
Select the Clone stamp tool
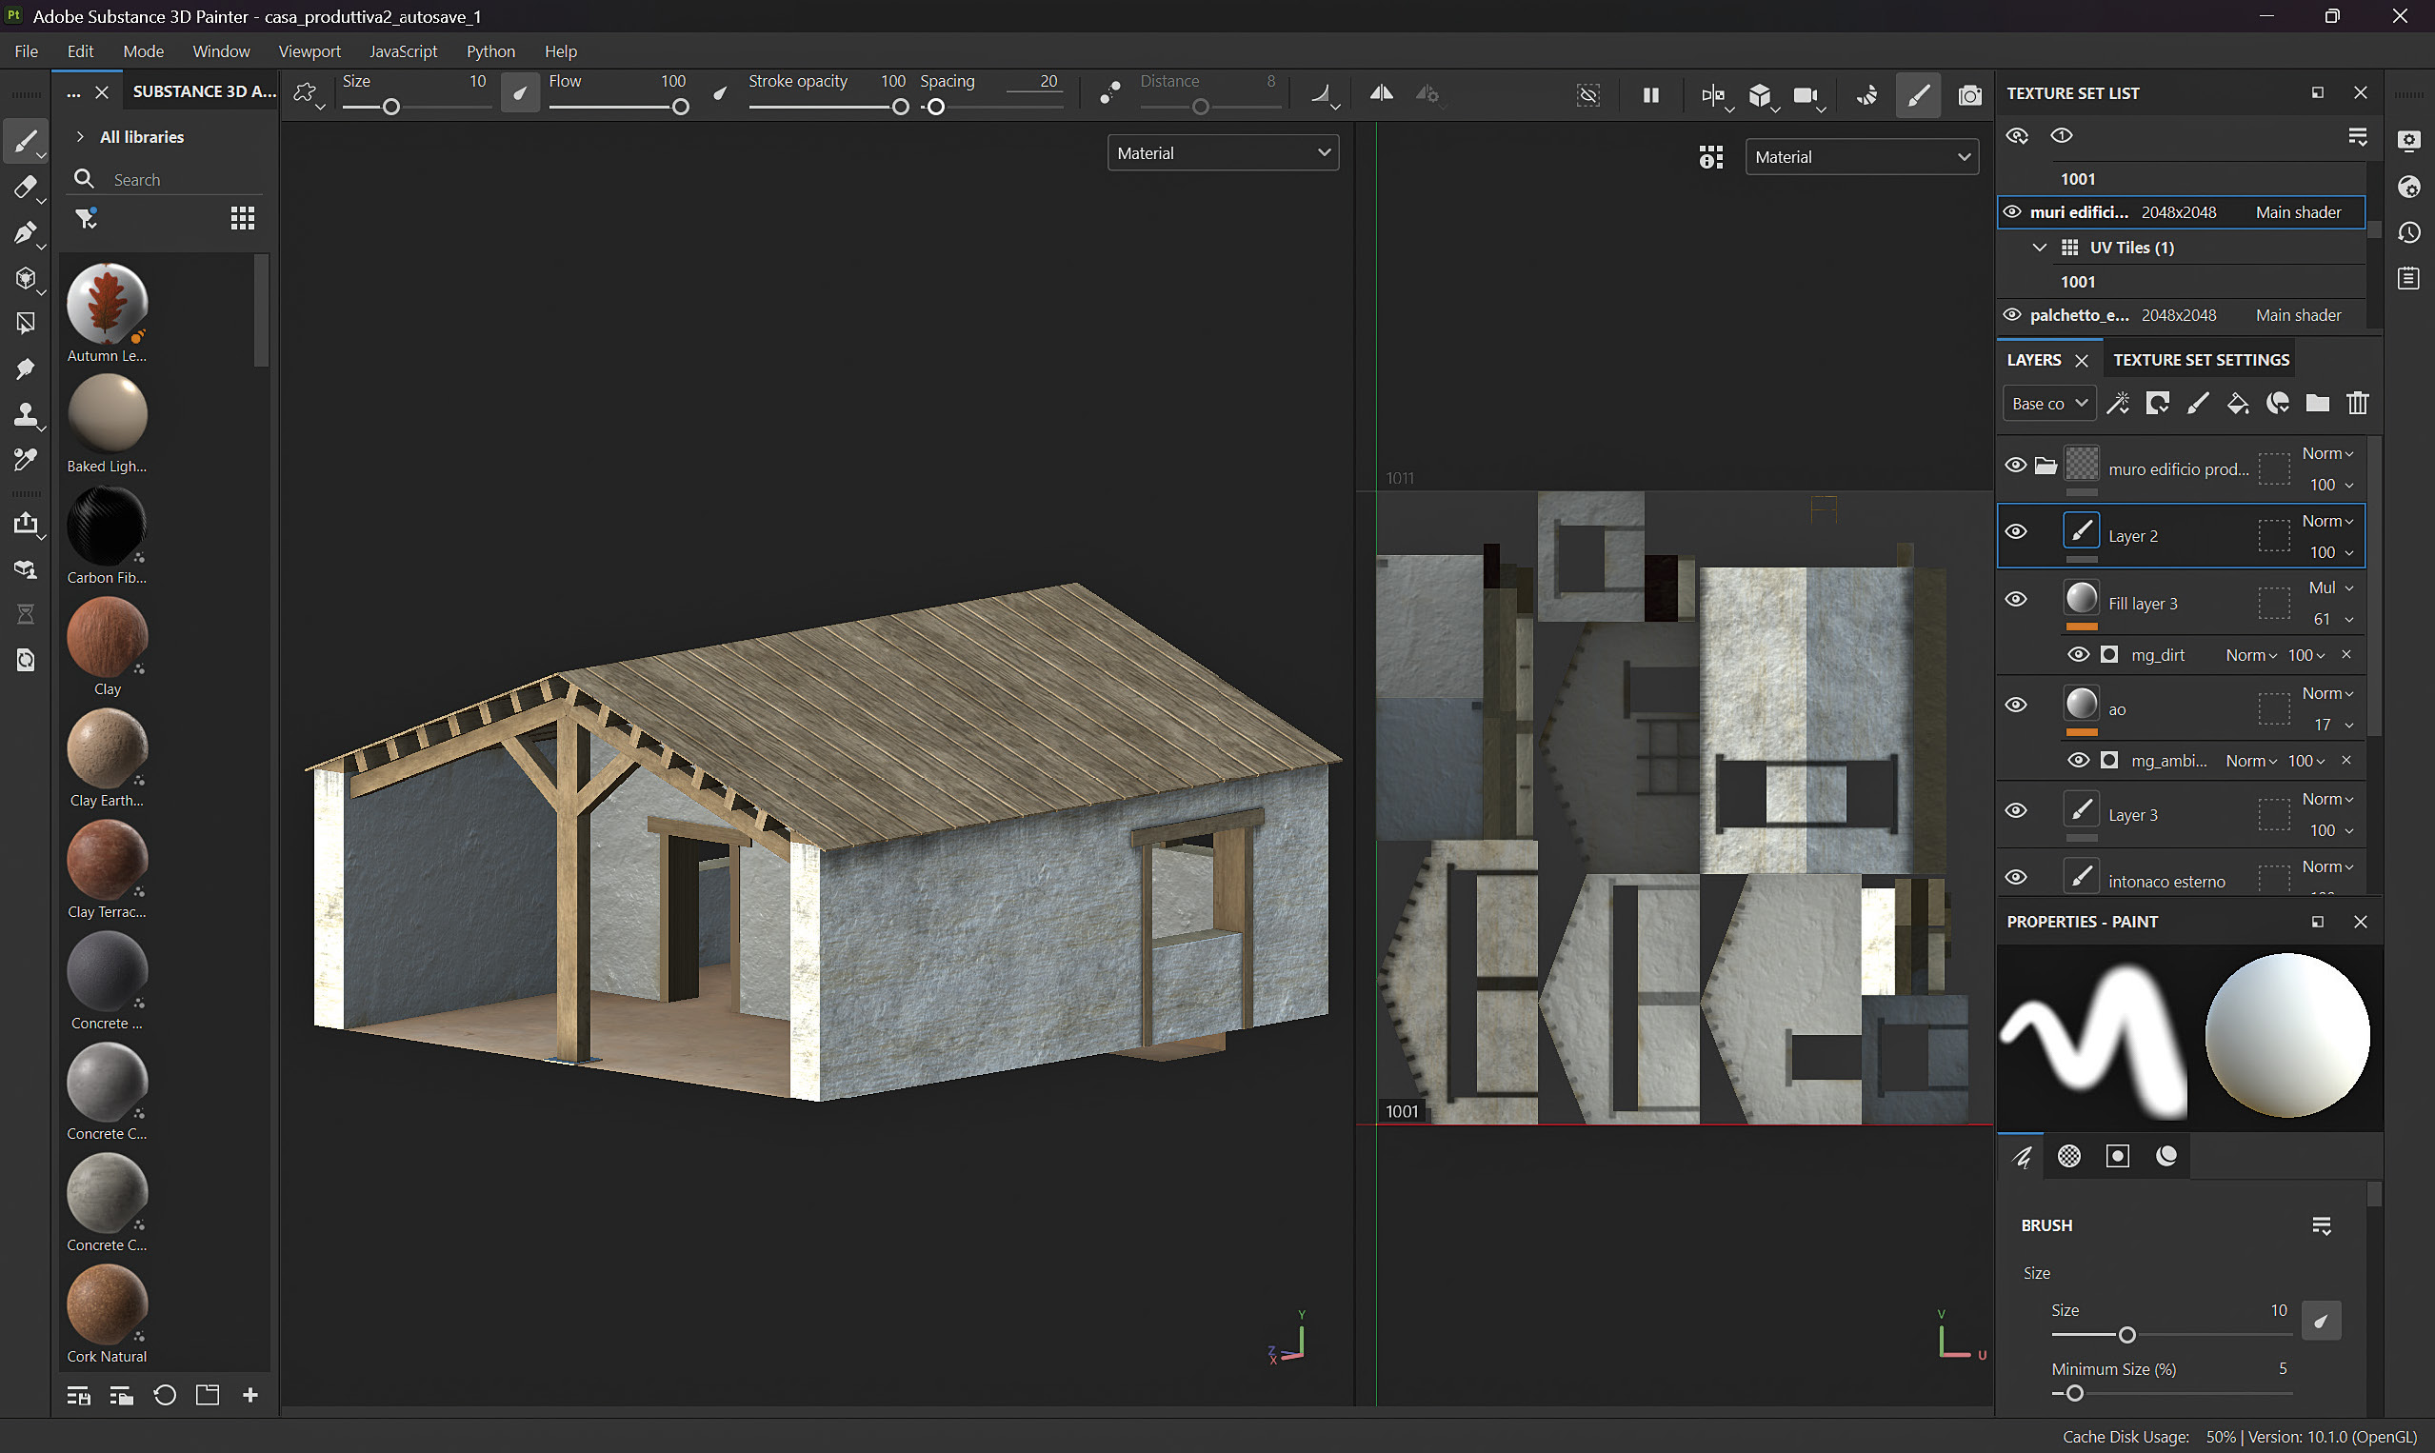tap(25, 414)
